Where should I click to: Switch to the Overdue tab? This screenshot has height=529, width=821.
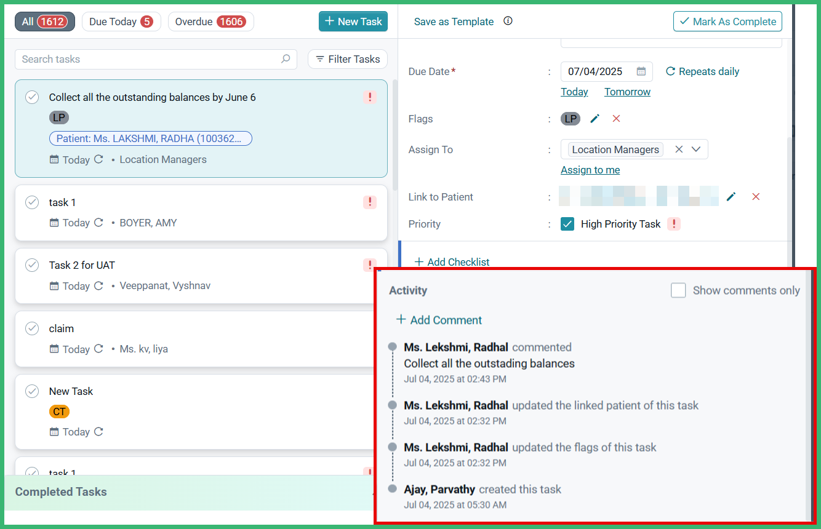click(x=210, y=22)
